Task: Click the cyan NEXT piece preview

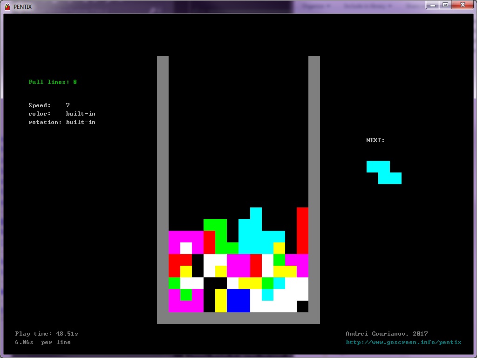Action: click(384, 172)
